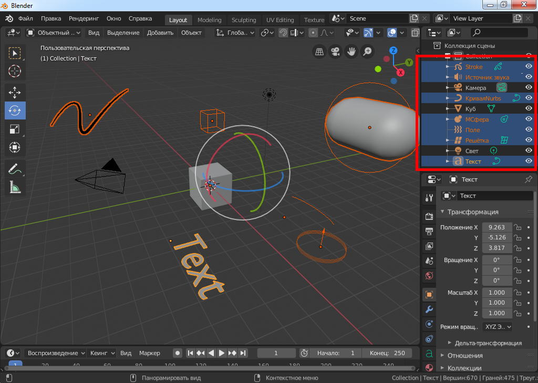Screen dimensions: 538x383
Task: Open the object mode dropdown
Action: click(54, 33)
